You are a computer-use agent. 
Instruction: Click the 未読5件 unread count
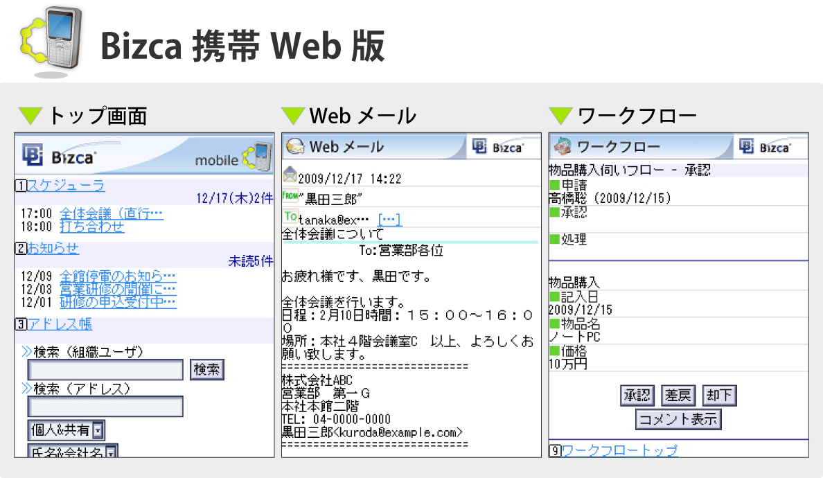tap(251, 260)
